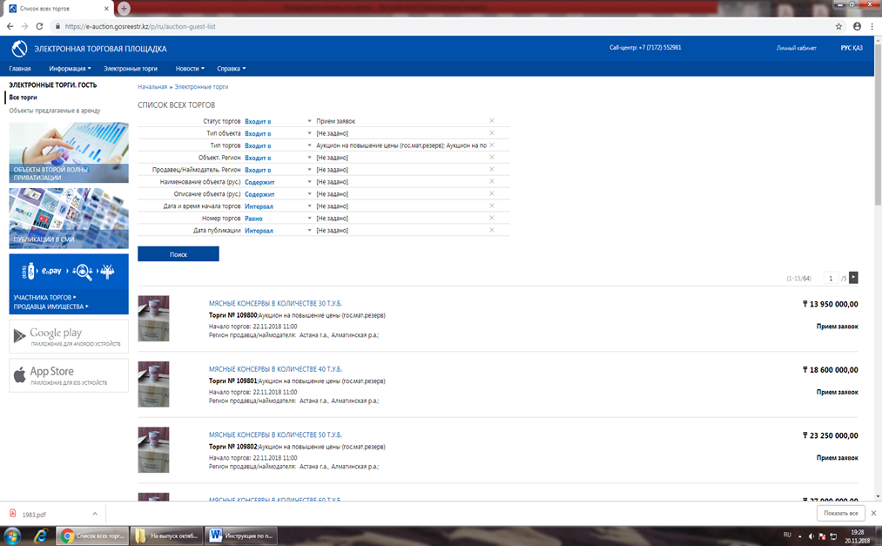Viewport: 882px width, 546px height.
Task: Open Главная menu item
Action: 20,69
